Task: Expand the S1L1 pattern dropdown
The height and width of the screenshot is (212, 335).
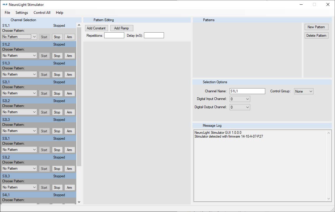Action: point(19,37)
